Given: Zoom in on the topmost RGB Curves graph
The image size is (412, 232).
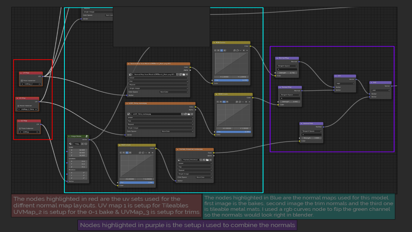Looking at the screenshot, I should 234,51.
